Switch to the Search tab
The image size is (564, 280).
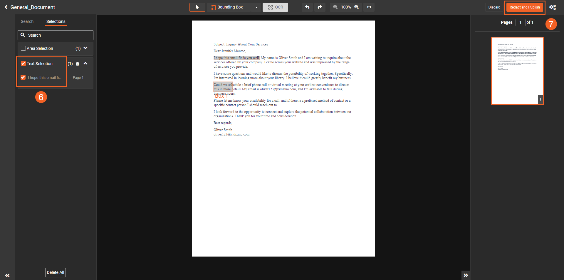point(27,21)
